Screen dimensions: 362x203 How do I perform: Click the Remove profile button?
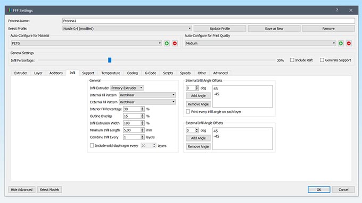328,29
